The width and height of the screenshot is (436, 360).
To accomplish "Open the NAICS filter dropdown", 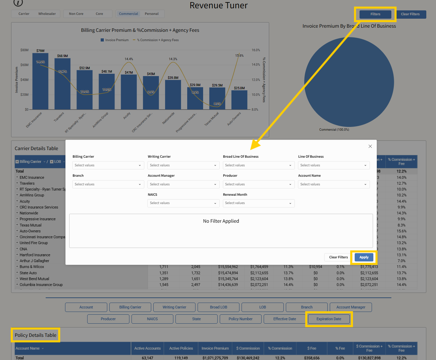I will 183,203.
